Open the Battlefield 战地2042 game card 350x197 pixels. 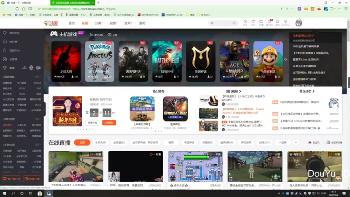167,61
